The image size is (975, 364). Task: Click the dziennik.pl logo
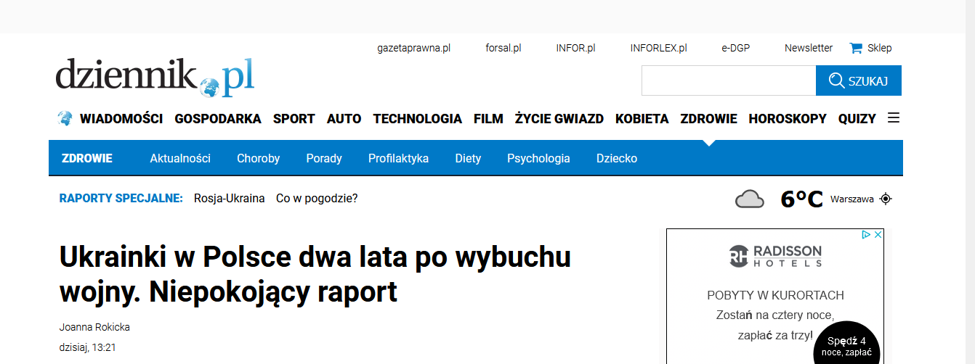coord(155,78)
